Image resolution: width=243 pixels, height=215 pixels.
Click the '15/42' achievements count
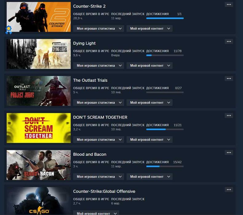(x=177, y=162)
